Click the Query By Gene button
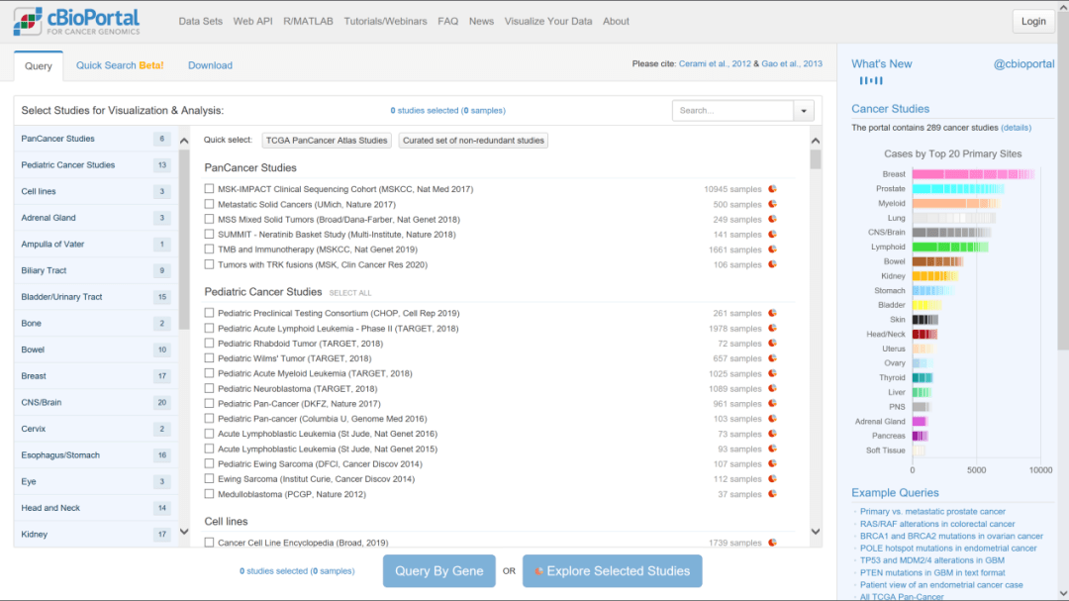The width and height of the screenshot is (1069, 601). [x=438, y=571]
